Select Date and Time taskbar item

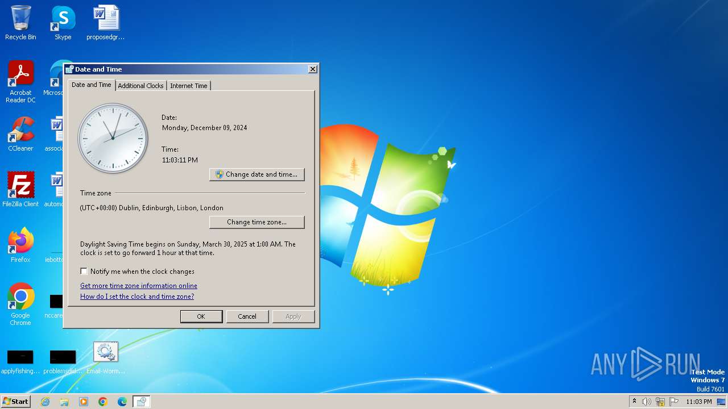pos(142,402)
